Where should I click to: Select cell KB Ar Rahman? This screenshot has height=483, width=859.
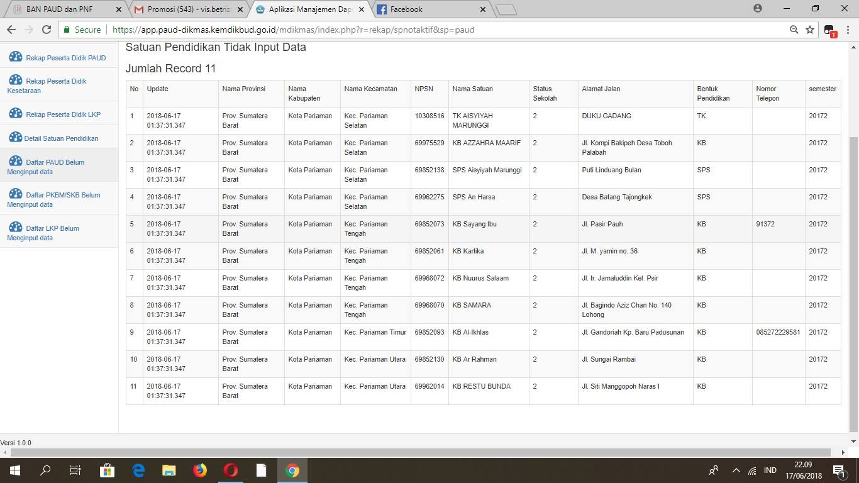(489, 364)
